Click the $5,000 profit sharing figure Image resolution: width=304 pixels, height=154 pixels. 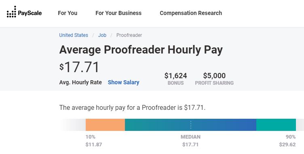214,76
